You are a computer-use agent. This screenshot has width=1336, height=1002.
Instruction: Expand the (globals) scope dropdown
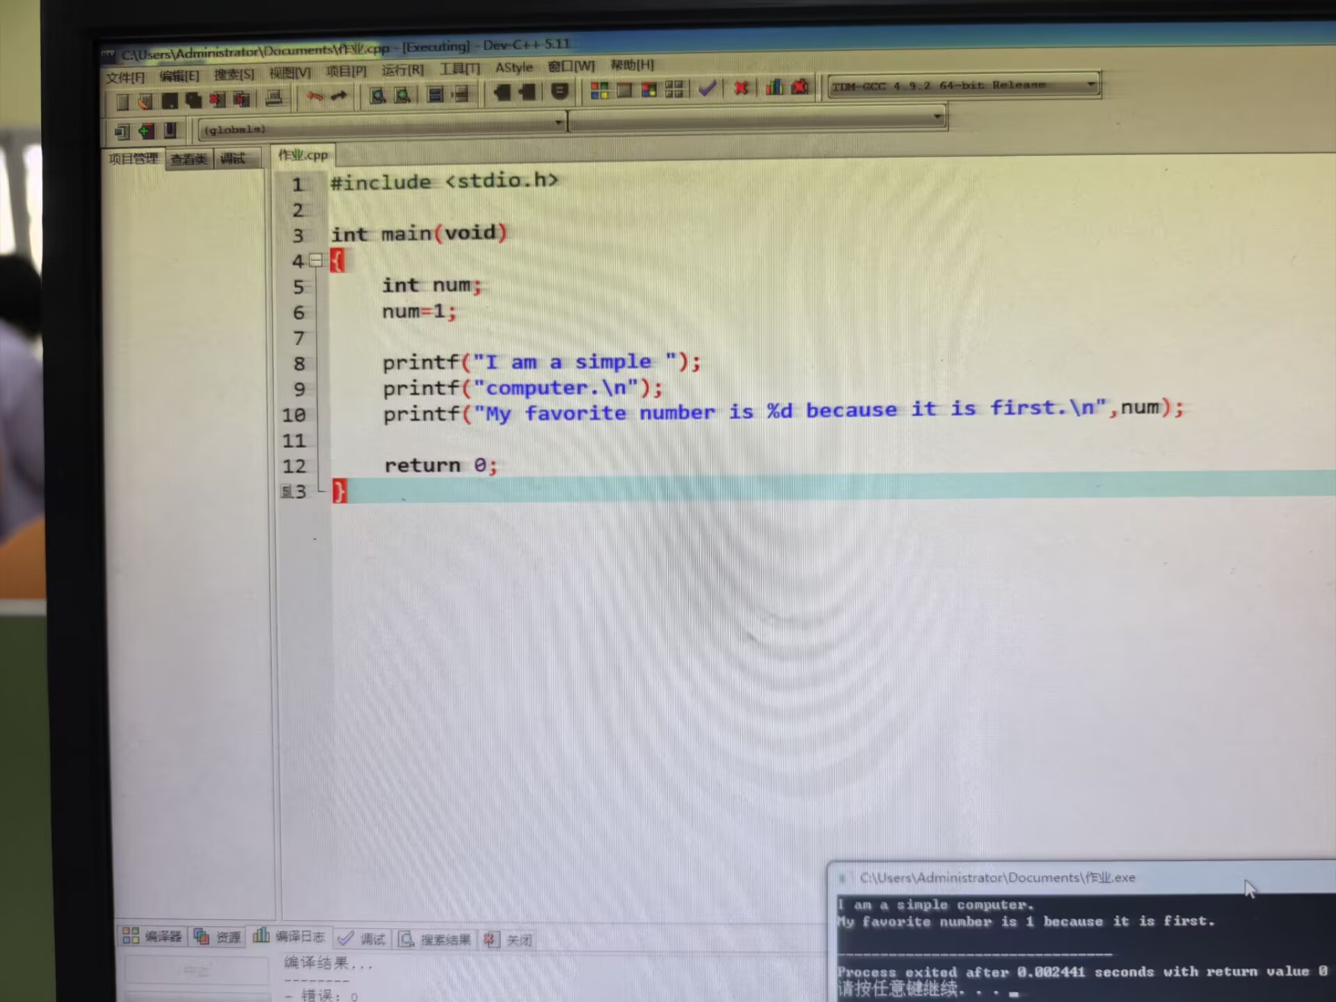coord(558,123)
